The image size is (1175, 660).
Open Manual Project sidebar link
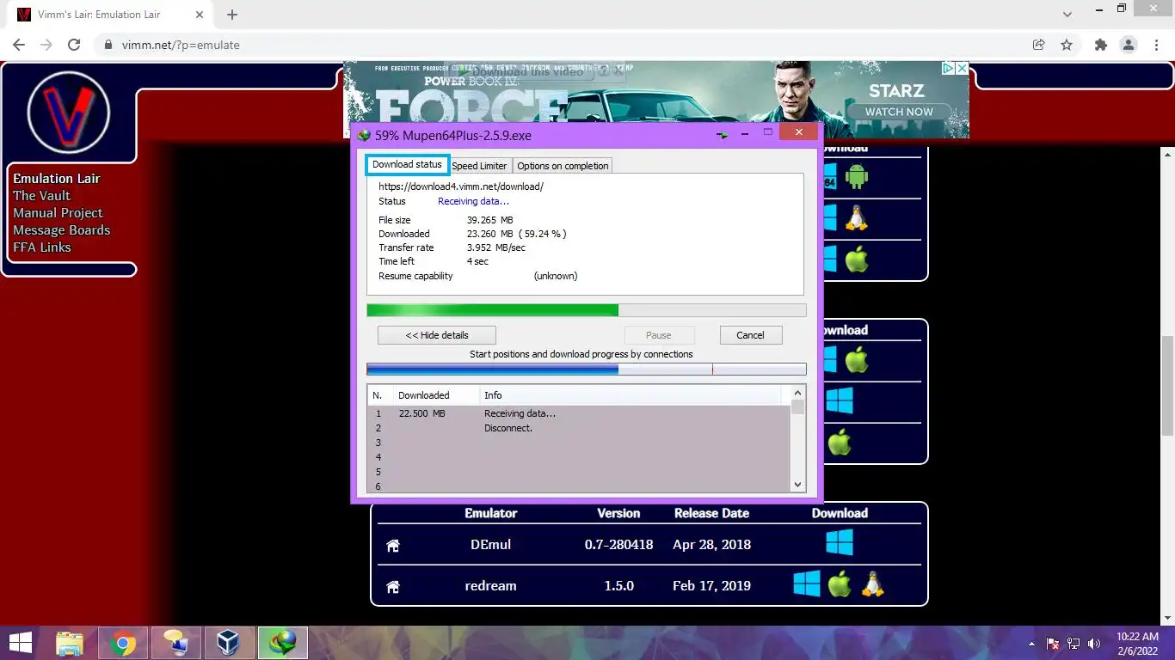pyautogui.click(x=58, y=213)
